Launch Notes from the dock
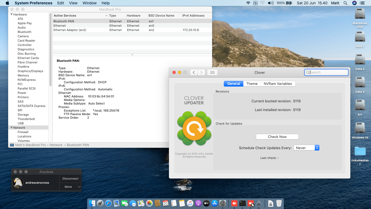 (x=182, y=203)
